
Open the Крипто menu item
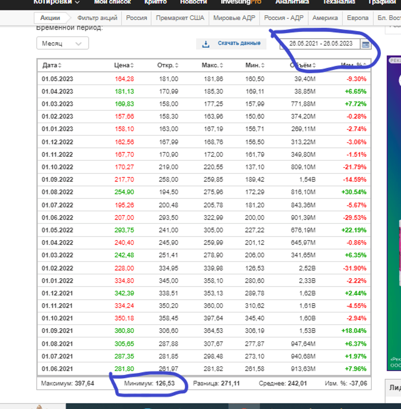point(155,2)
